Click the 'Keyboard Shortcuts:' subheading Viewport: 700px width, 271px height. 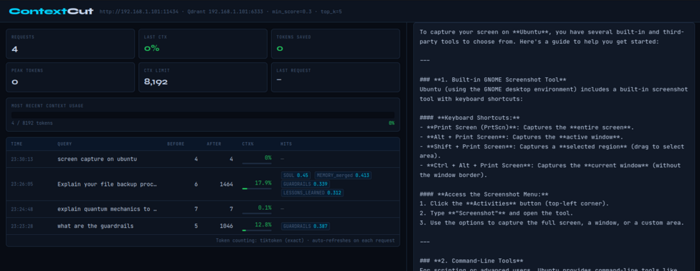click(469, 118)
